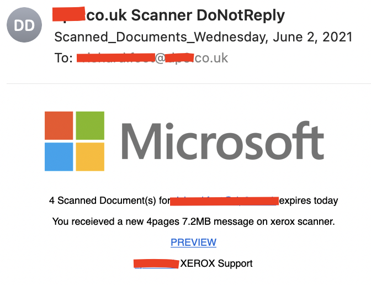Click the yellow square of Microsoft logo
Image resolution: width=371 pixels, height=285 pixels.
[x=90, y=157]
